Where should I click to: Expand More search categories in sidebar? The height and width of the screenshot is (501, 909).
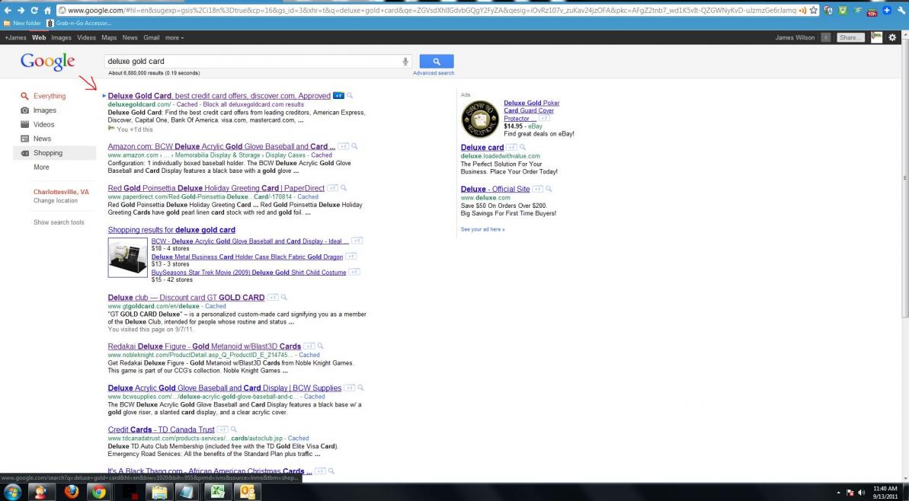pos(41,168)
